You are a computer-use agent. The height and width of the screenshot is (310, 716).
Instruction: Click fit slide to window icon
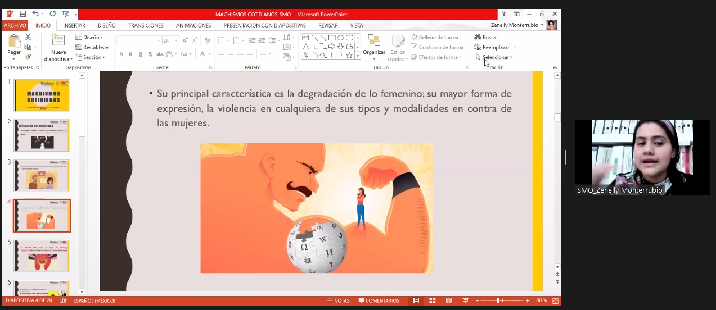point(555,300)
